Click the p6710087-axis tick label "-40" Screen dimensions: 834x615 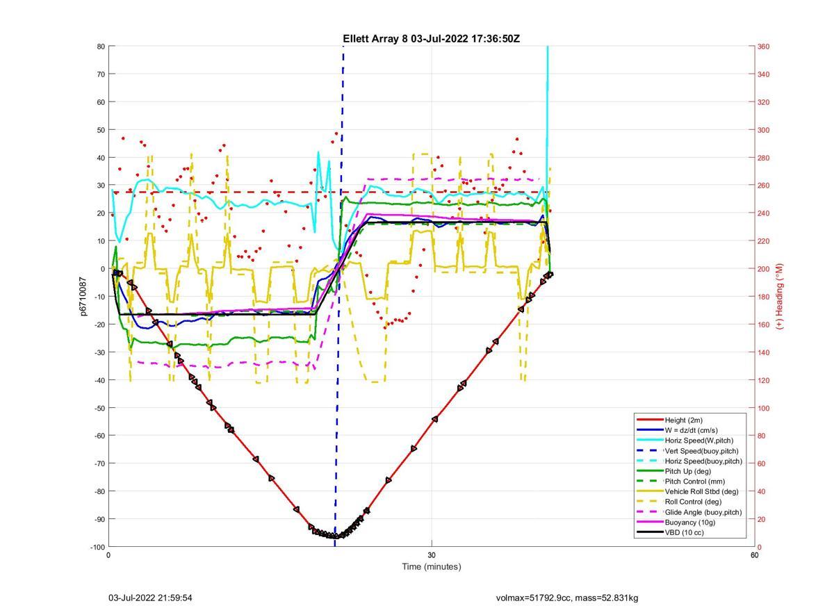[99, 380]
